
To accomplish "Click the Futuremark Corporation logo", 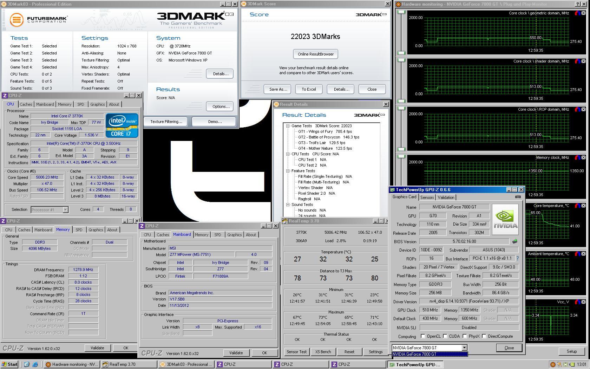I will click(x=38, y=20).
